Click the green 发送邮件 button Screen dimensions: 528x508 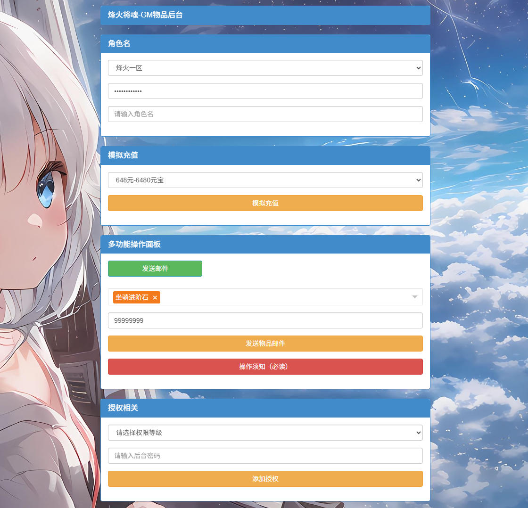coord(155,269)
